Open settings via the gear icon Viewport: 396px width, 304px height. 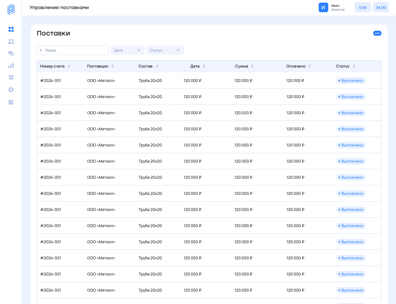click(x=11, y=90)
